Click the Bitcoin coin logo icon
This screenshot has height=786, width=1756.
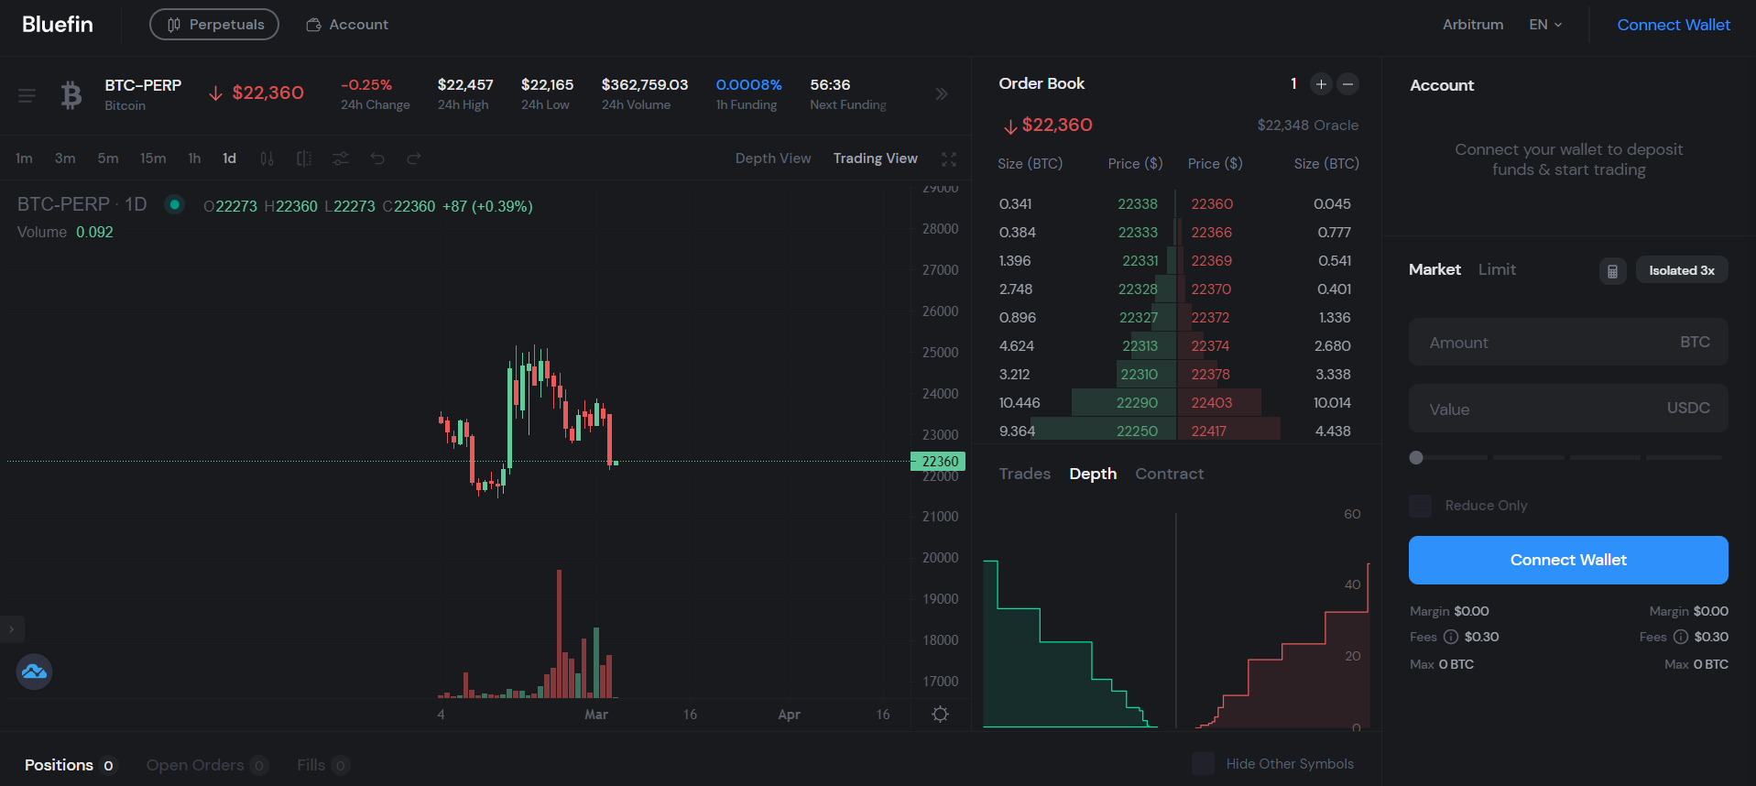[71, 94]
